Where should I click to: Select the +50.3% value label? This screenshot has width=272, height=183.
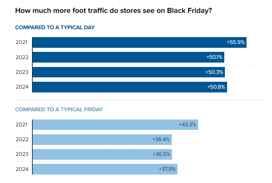[214, 72]
